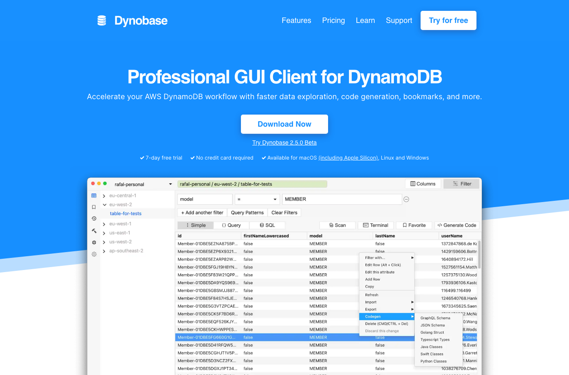Open the Support nav link

coord(399,20)
